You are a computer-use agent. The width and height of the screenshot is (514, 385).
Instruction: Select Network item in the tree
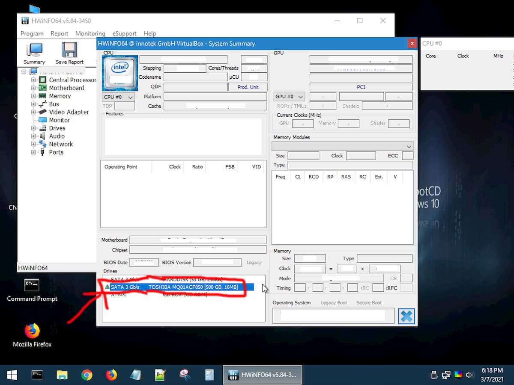pyautogui.click(x=61, y=144)
